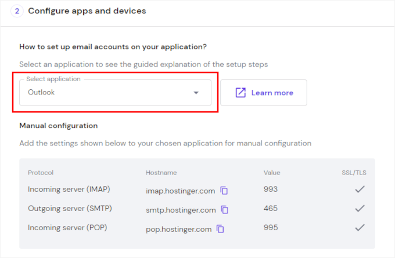Click the SSL/TLS checkmark for IMAP row
395x258 pixels.
pyautogui.click(x=360, y=190)
